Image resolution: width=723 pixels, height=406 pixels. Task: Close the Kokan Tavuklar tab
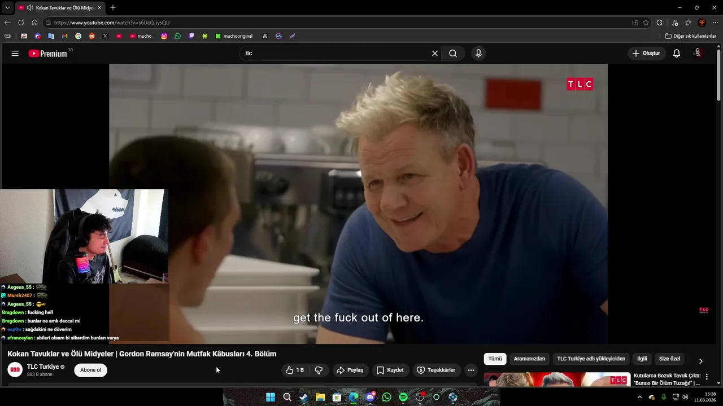(99, 8)
